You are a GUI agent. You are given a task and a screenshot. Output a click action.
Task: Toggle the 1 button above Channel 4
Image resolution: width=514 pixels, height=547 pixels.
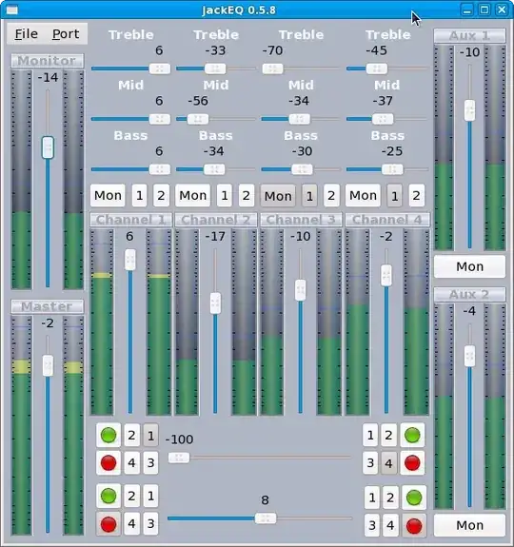tap(395, 196)
